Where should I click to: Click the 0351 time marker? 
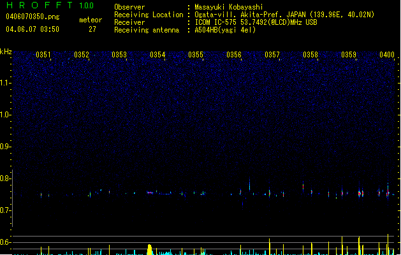(x=43, y=55)
